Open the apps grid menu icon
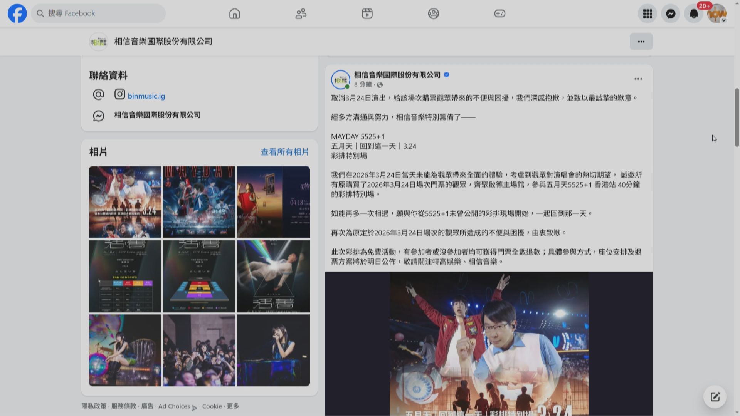 [x=647, y=14]
